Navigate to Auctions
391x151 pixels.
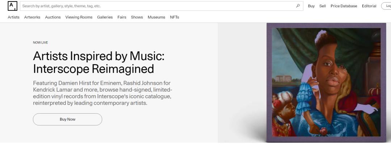click(x=53, y=17)
